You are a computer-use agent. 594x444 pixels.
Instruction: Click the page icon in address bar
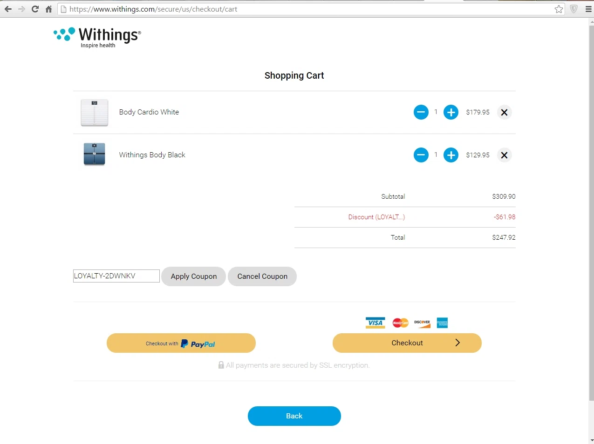coord(64,9)
